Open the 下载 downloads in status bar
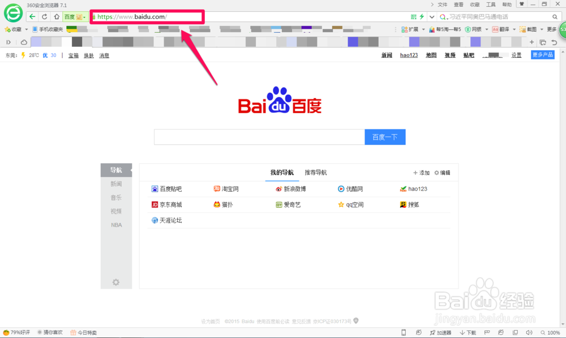Viewport: 566px width, 338px height. 468,332
